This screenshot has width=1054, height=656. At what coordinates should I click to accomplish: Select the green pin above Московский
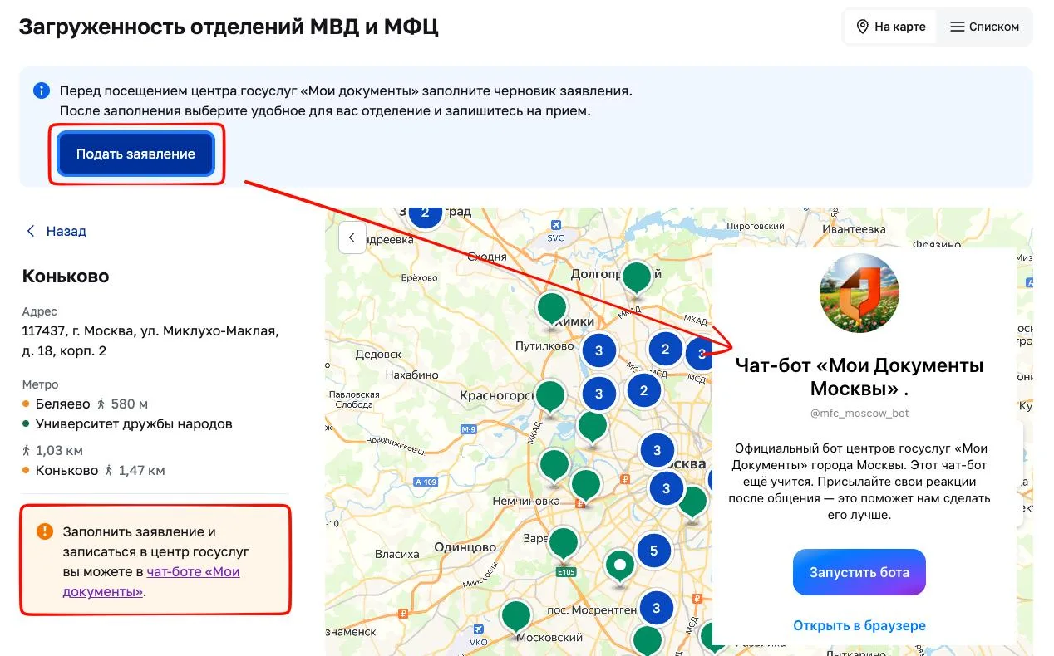[516, 618]
